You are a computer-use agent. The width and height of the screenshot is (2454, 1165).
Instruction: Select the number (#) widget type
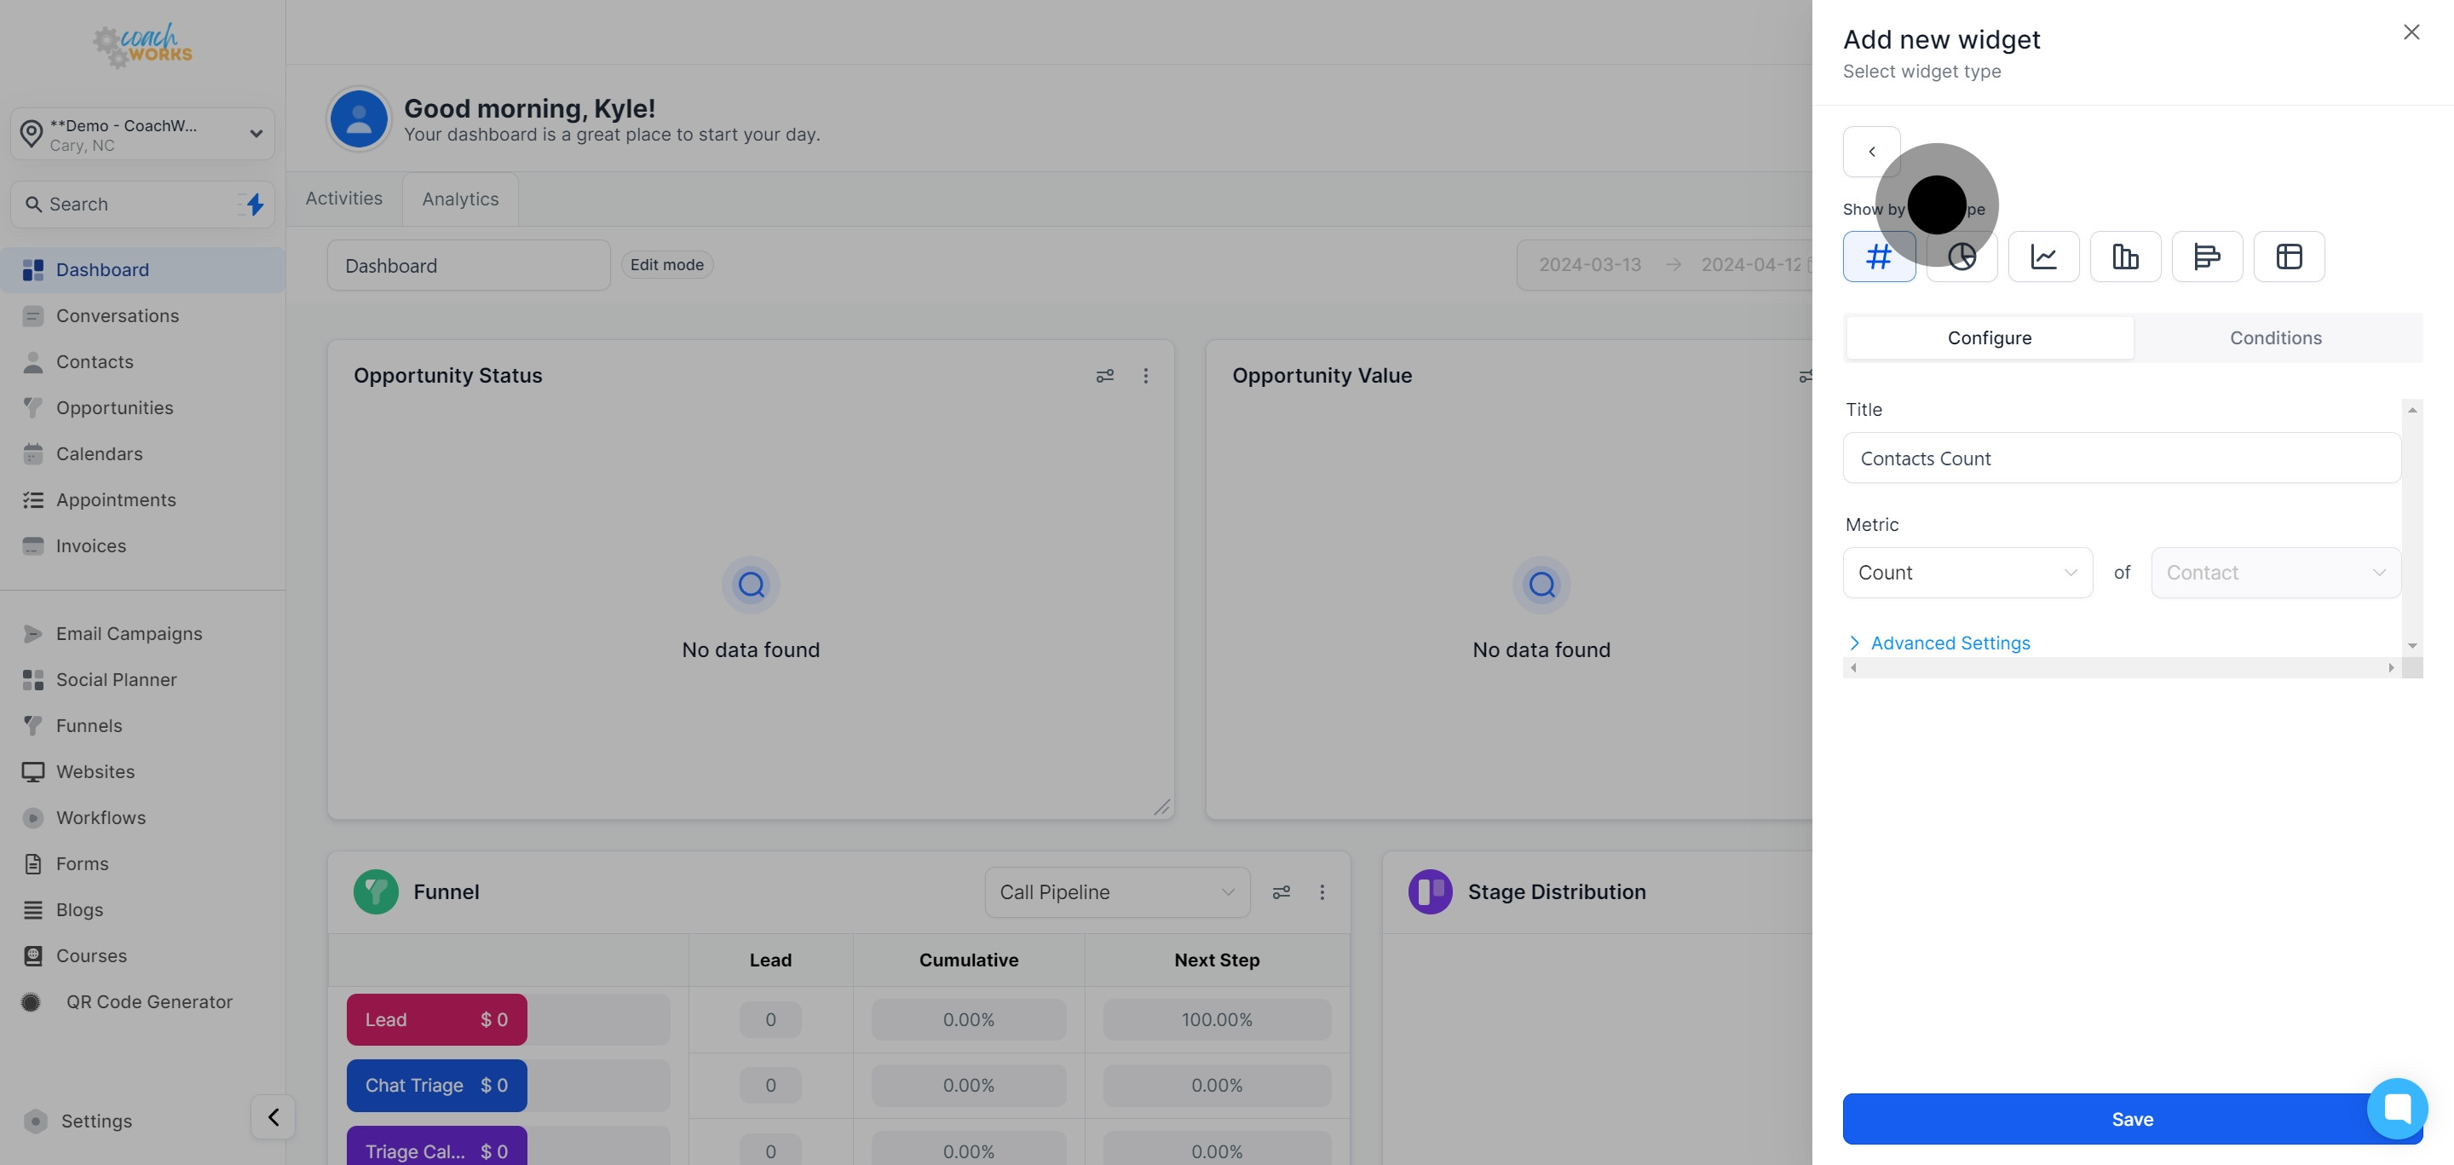[x=1879, y=257]
